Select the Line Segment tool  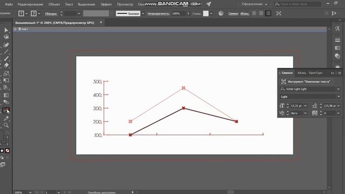coord(6,52)
